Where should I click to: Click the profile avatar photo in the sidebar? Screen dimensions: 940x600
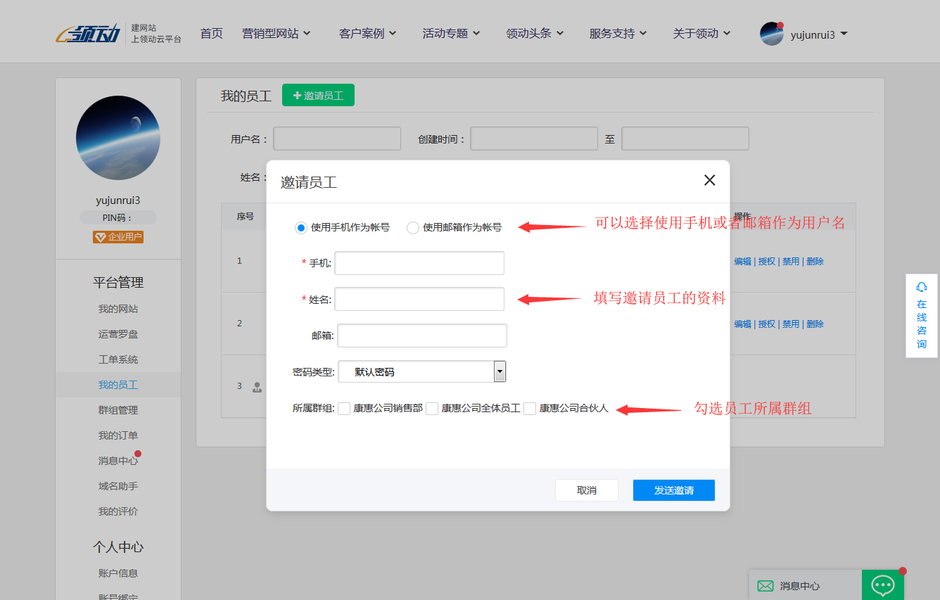(x=118, y=138)
